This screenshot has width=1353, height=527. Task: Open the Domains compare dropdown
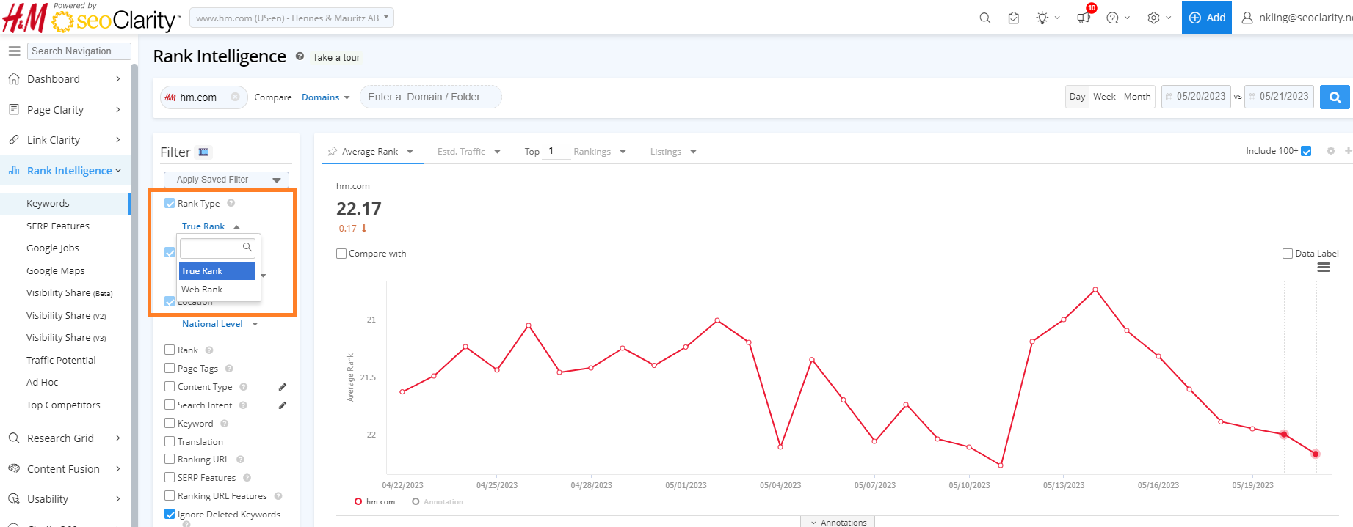click(325, 97)
